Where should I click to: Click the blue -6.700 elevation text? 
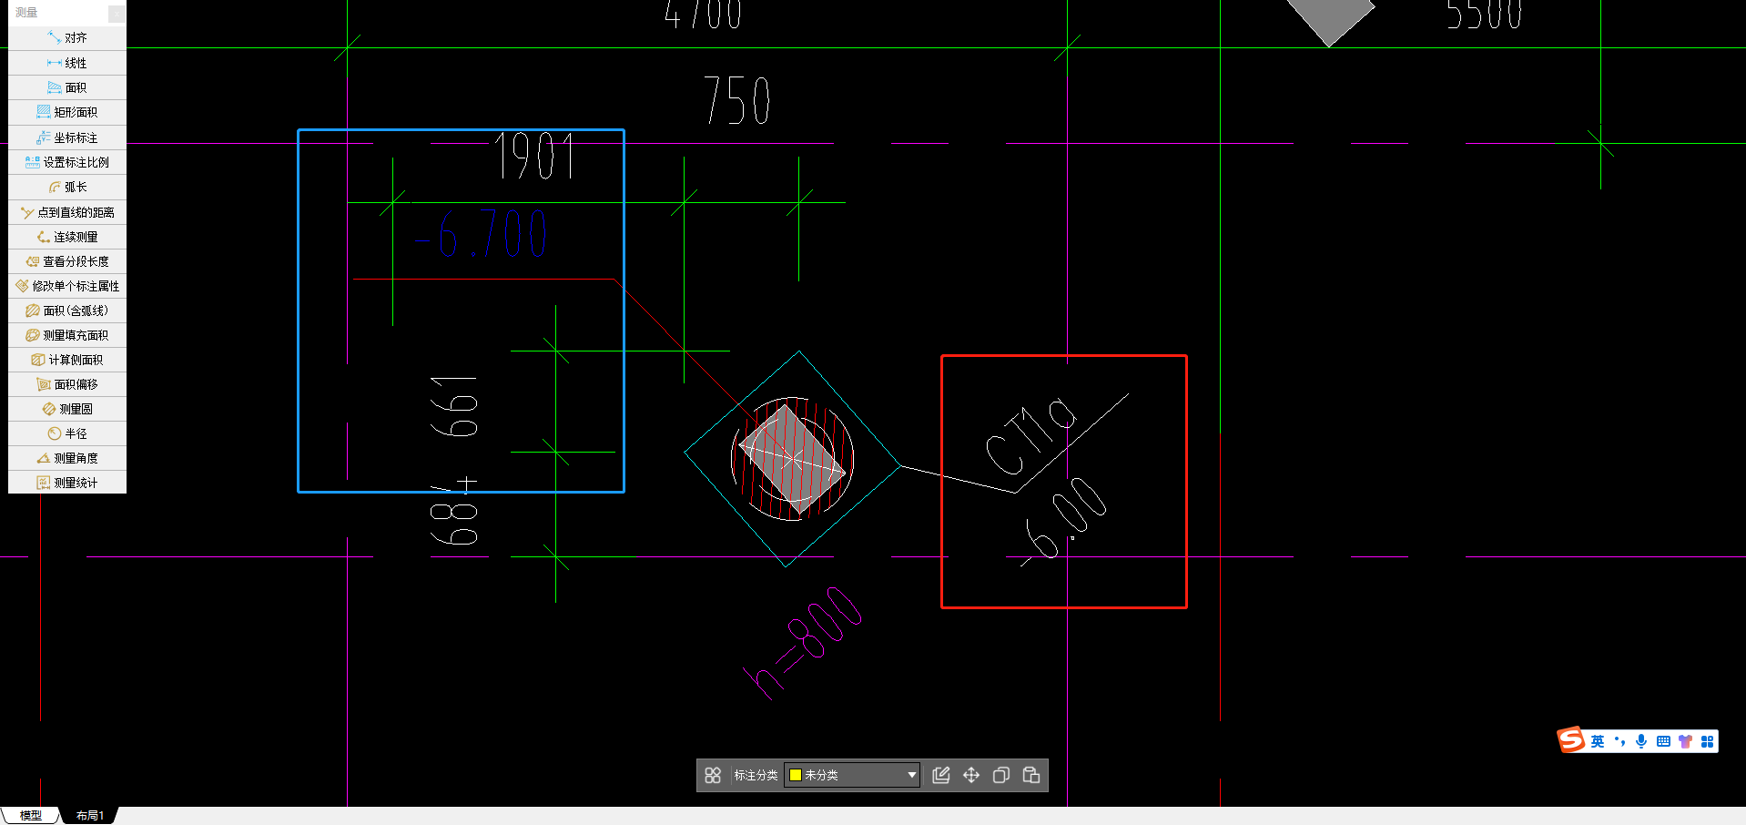point(481,234)
